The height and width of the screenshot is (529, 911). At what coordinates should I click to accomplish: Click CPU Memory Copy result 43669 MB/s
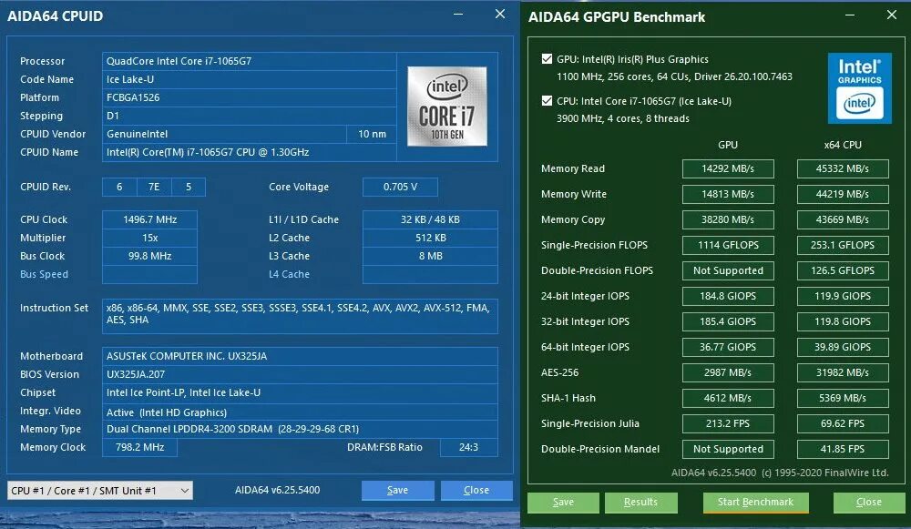(843, 219)
